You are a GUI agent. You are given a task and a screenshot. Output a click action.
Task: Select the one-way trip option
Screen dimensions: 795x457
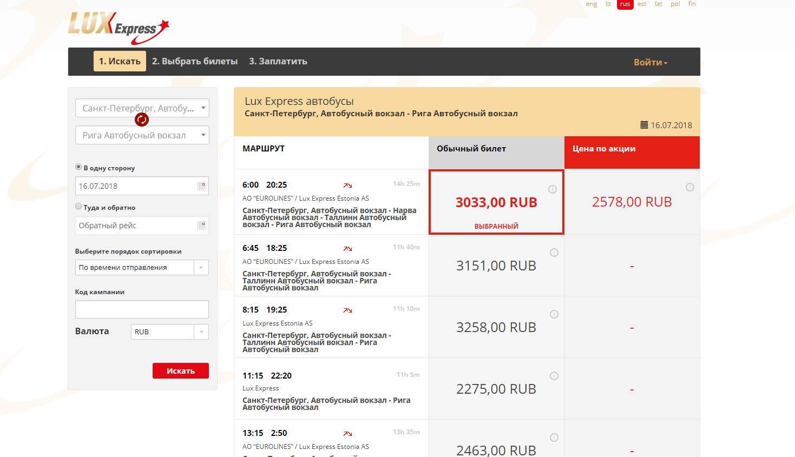78,167
